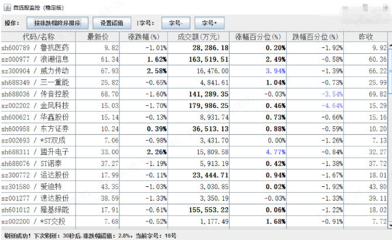
Task: Select row sz301580 / 爱迪特
Action: coord(195,187)
